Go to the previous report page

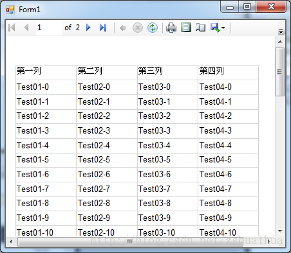(26, 28)
